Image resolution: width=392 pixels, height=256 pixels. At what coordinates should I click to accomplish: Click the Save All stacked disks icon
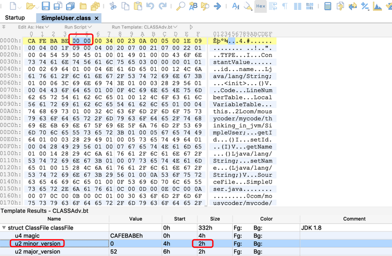point(70,6)
